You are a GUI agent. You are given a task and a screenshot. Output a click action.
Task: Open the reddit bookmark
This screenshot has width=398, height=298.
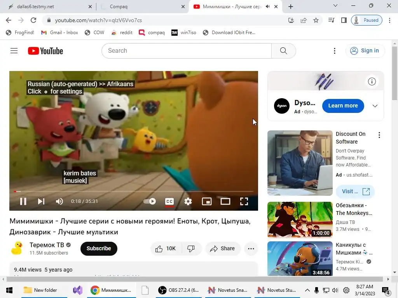click(x=122, y=33)
